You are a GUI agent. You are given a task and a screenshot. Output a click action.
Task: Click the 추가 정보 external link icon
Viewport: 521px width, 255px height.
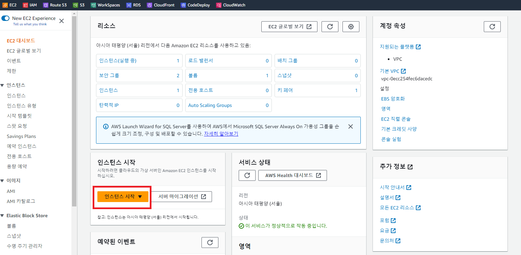pyautogui.click(x=410, y=167)
